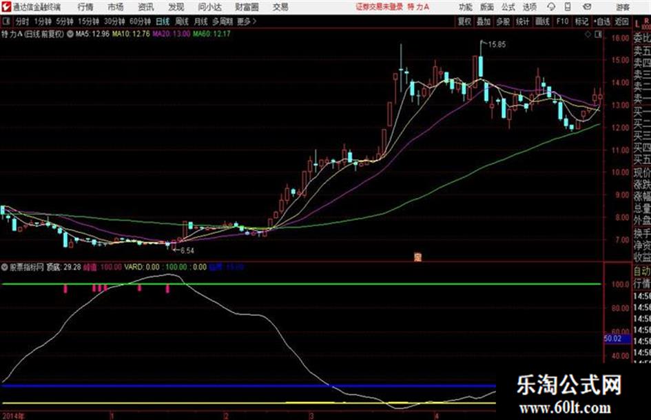
Task: Click the orange info marker below the chart
Action: (x=417, y=257)
